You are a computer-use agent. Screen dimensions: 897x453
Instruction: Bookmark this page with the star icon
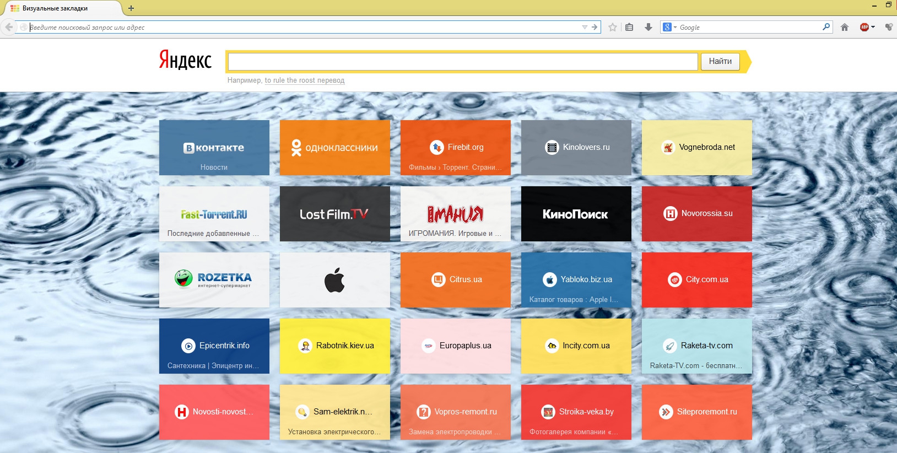click(x=612, y=27)
